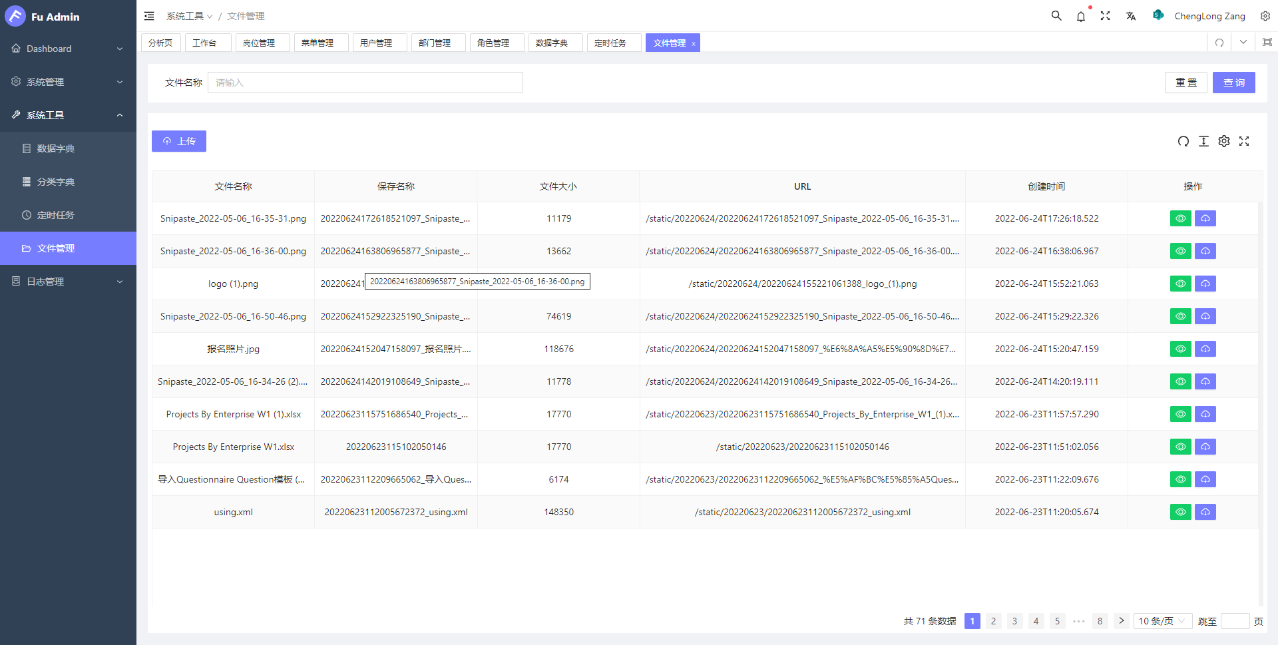This screenshot has height=645, width=1278.
Task: Preview 报名照片.jpg with eye button
Action: coord(1181,349)
